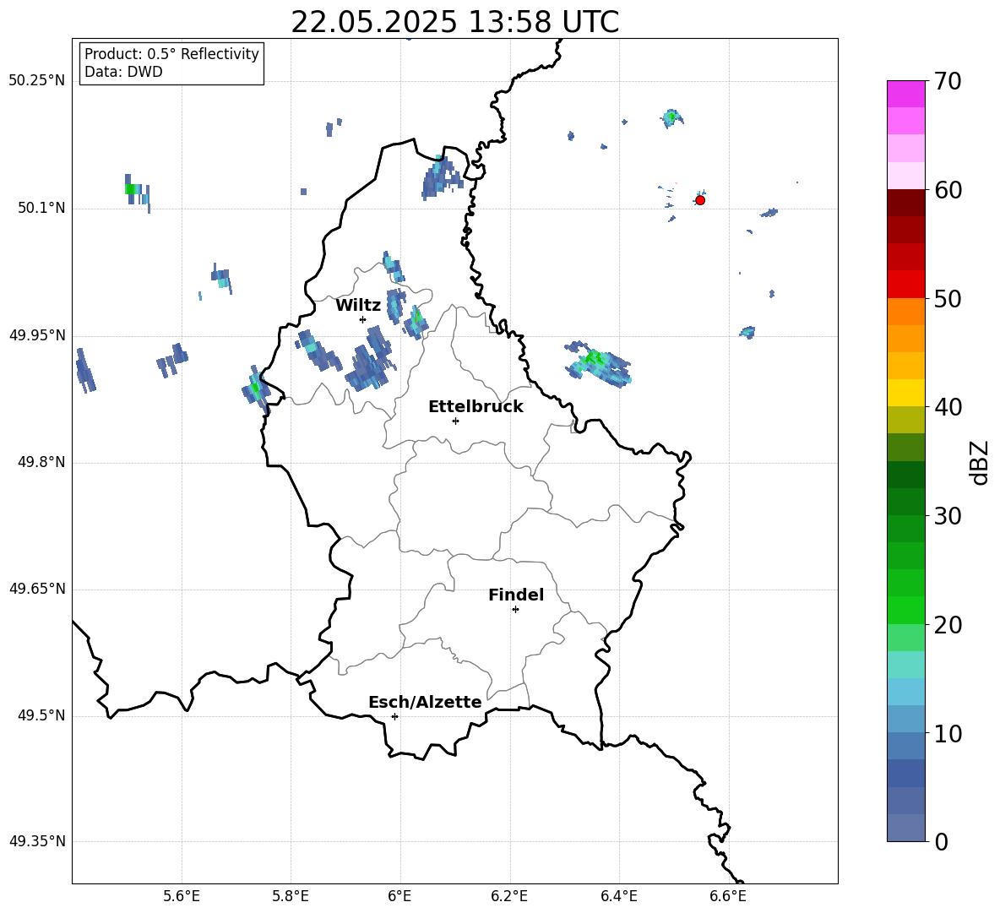Viewport: 1000px width, 913px height.
Task: Click 'Product: 0.5° Reflectivity' text
Action: tap(171, 54)
